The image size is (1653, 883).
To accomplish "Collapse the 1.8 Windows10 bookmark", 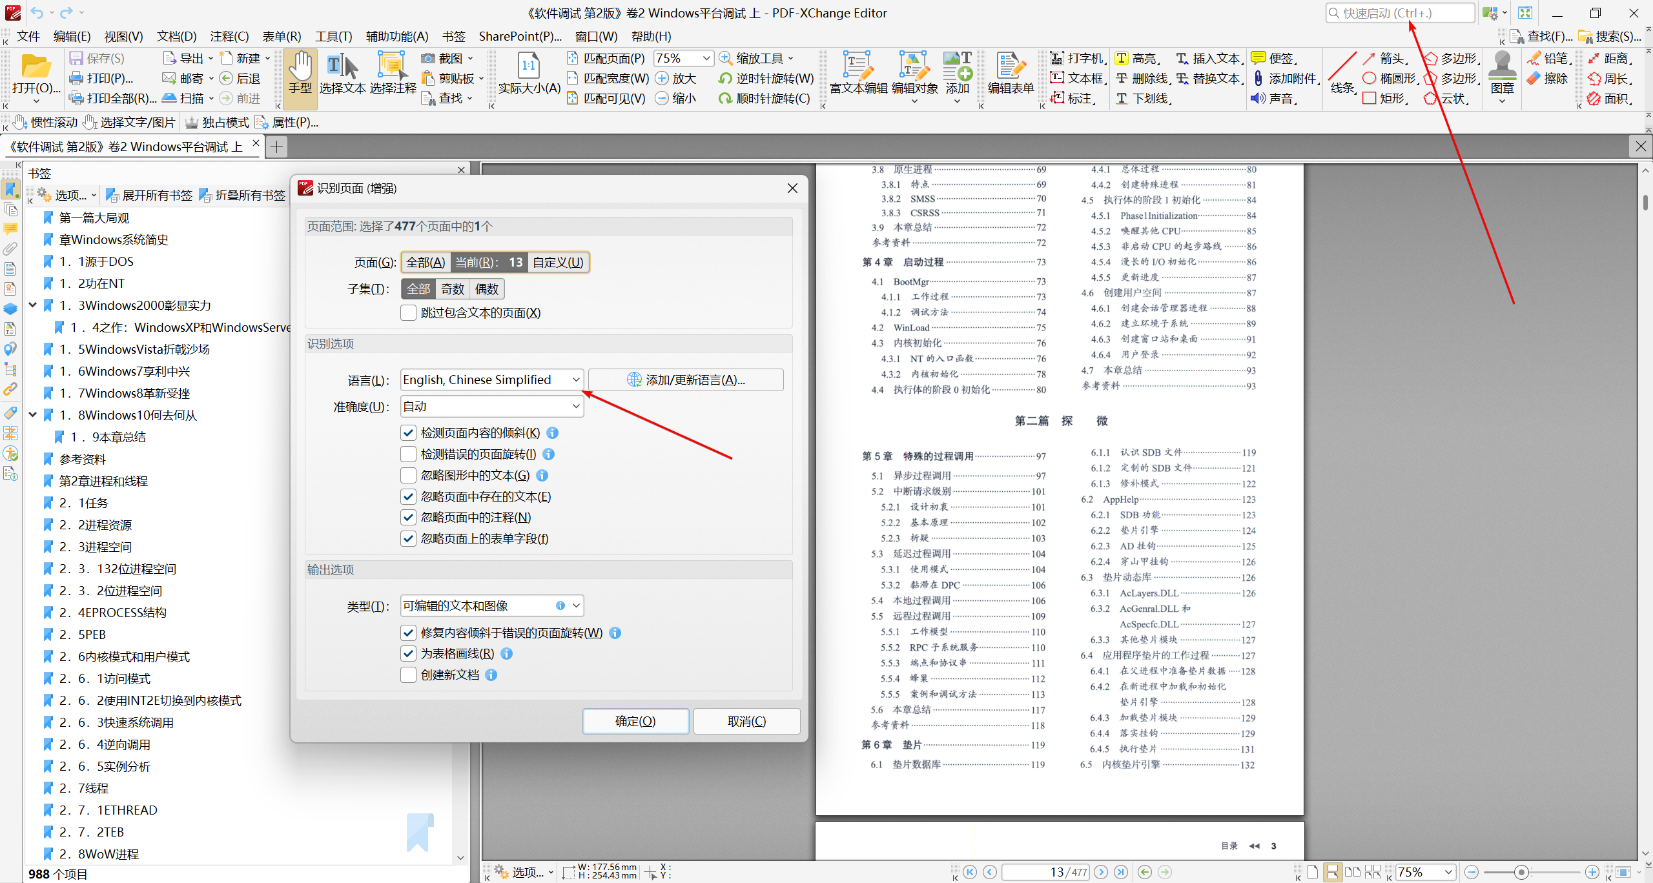I will 33,414.
